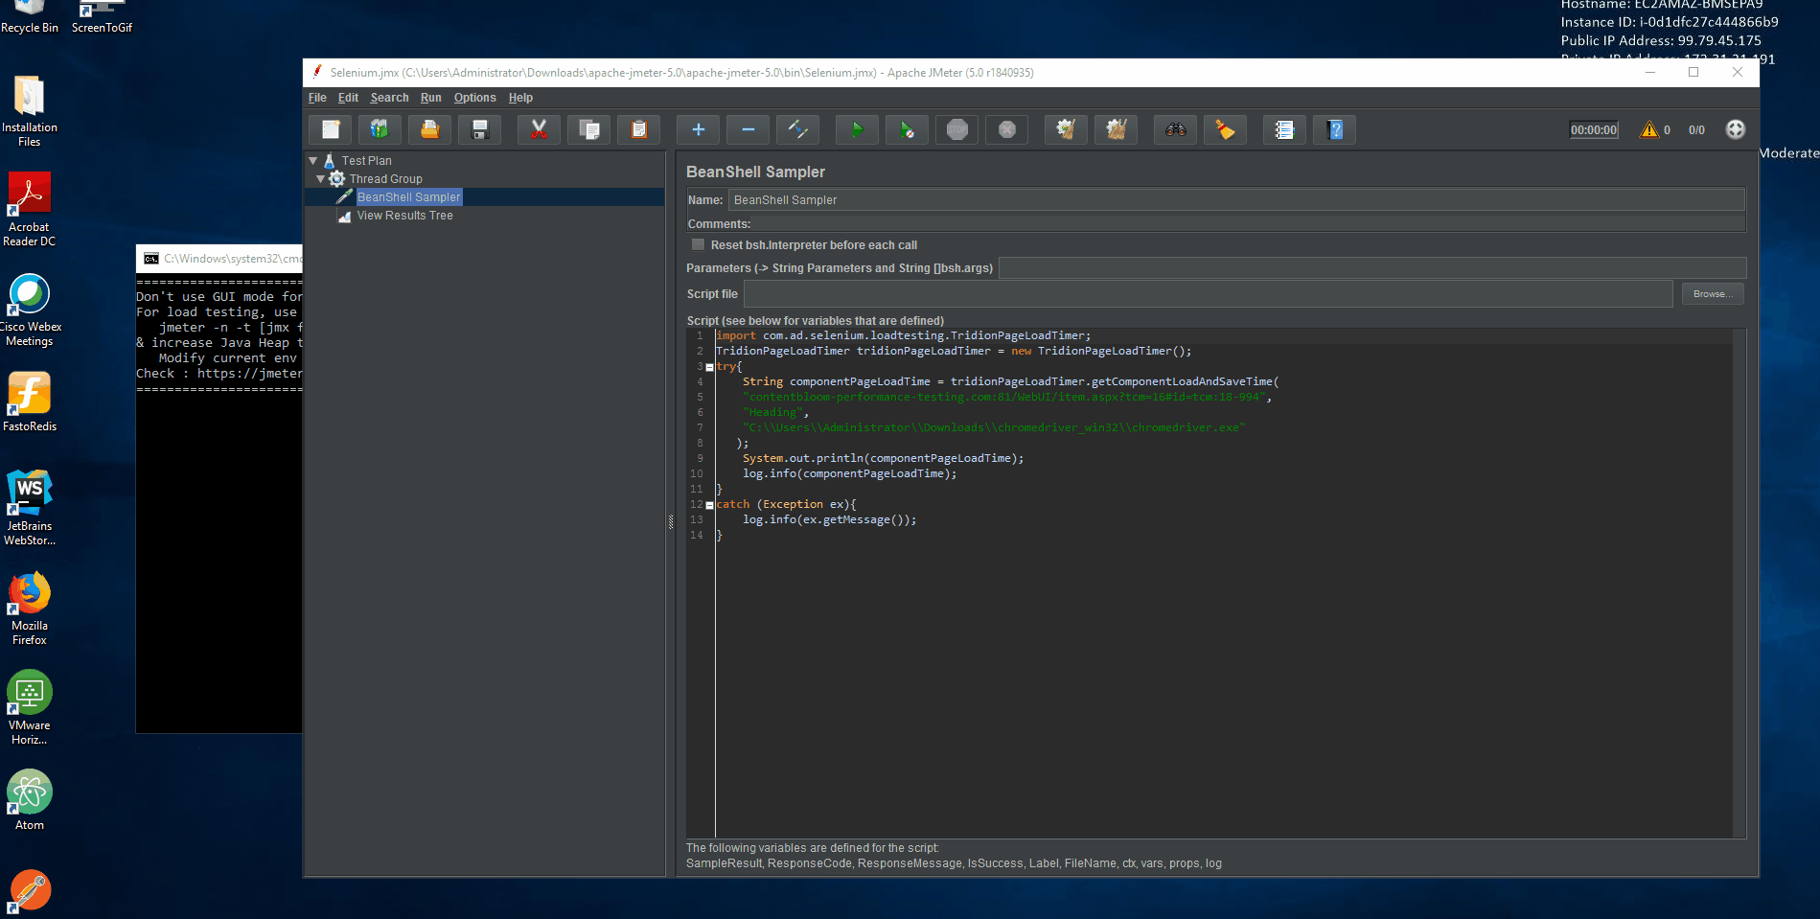1820x919 pixels.
Task: Save the current test plan
Action: 479,129
